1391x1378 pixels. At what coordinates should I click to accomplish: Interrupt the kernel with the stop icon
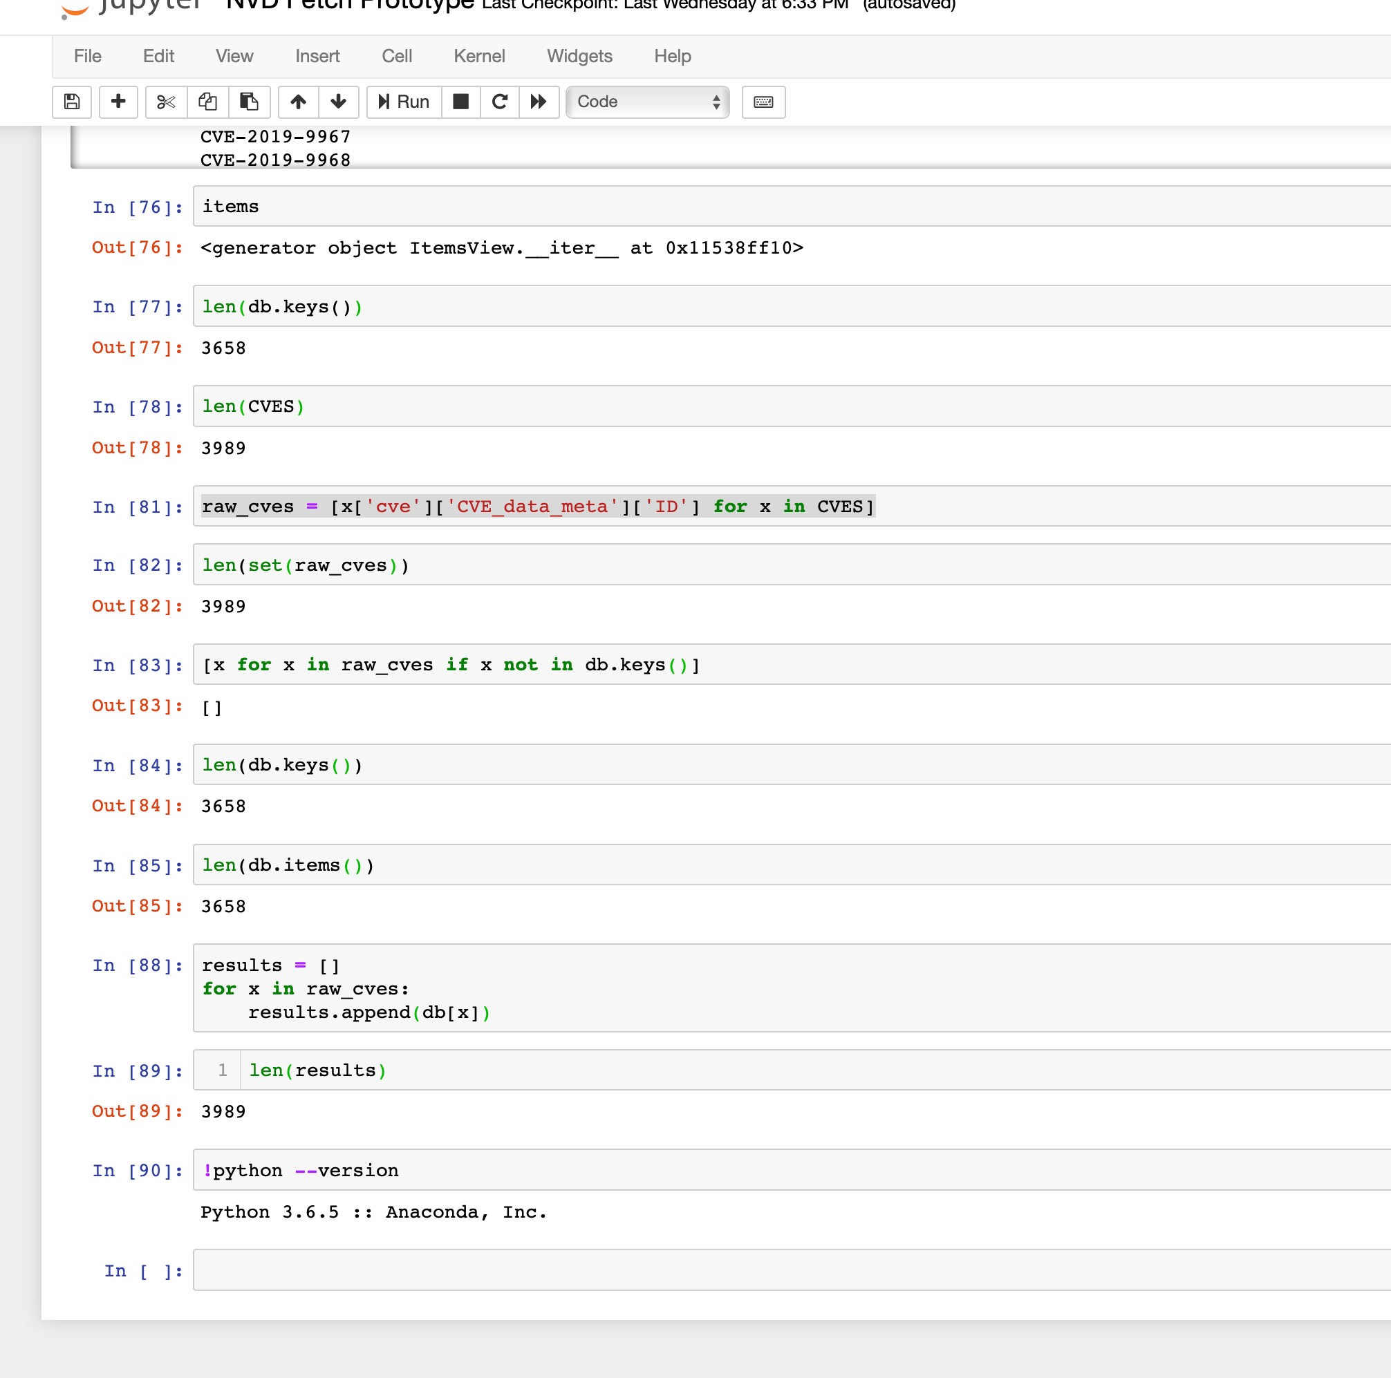(461, 102)
